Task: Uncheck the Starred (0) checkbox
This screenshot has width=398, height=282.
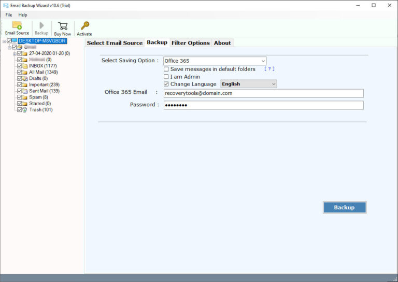Action: click(x=20, y=103)
